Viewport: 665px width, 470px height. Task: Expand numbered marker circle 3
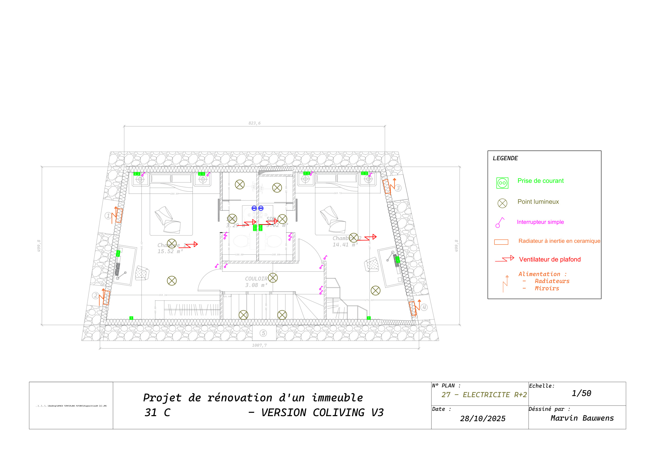tap(398, 188)
